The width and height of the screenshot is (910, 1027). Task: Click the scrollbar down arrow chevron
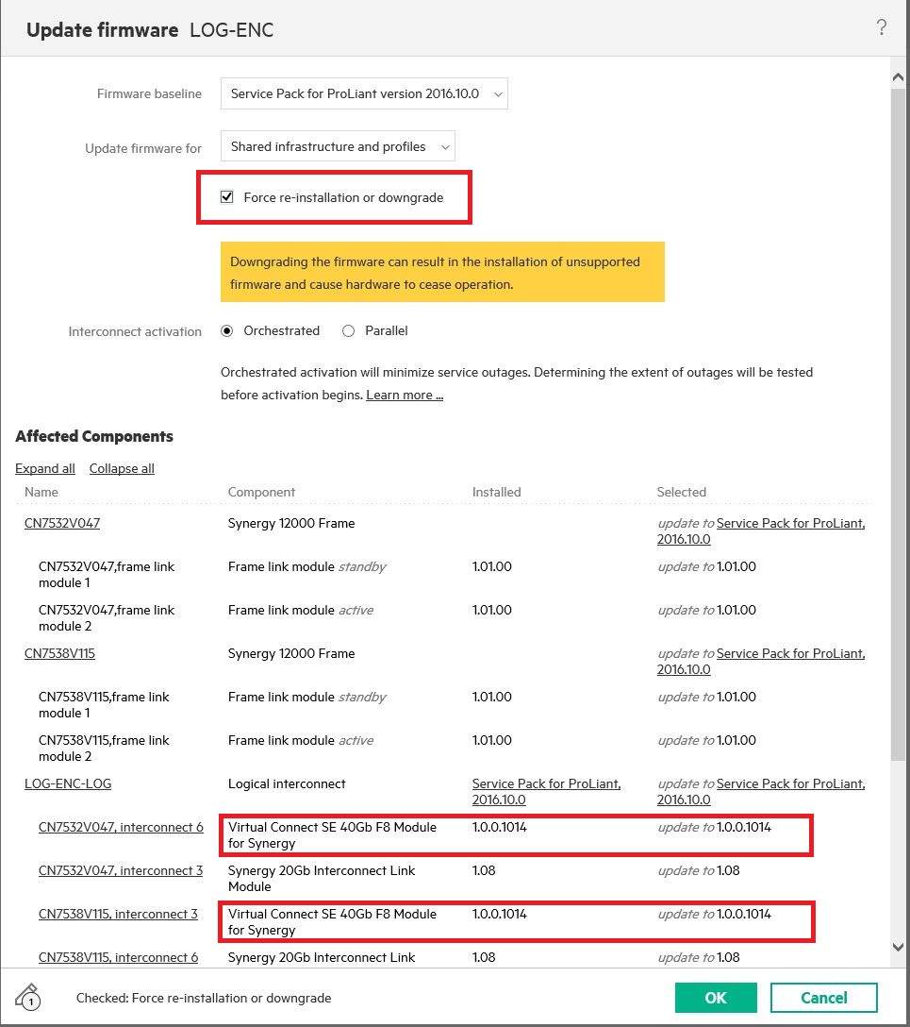pos(898,947)
